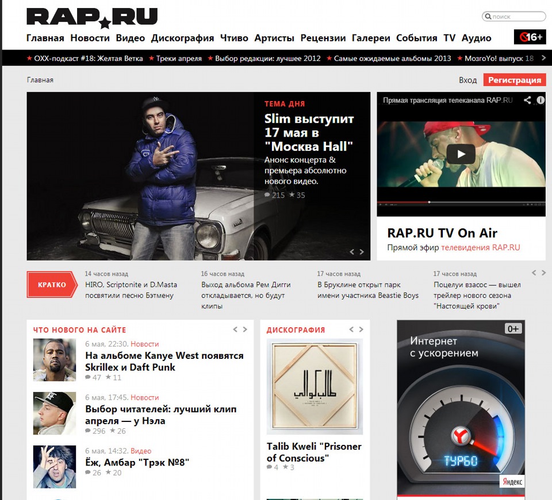Open the info icon on the RAP.RU TV player
The height and width of the screenshot is (500, 552).
pos(540,99)
